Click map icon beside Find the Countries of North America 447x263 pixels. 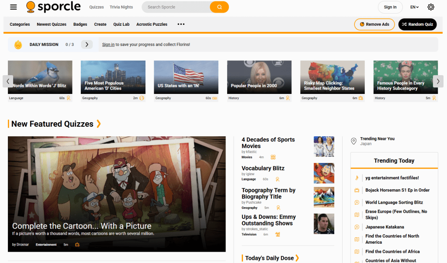(357, 239)
